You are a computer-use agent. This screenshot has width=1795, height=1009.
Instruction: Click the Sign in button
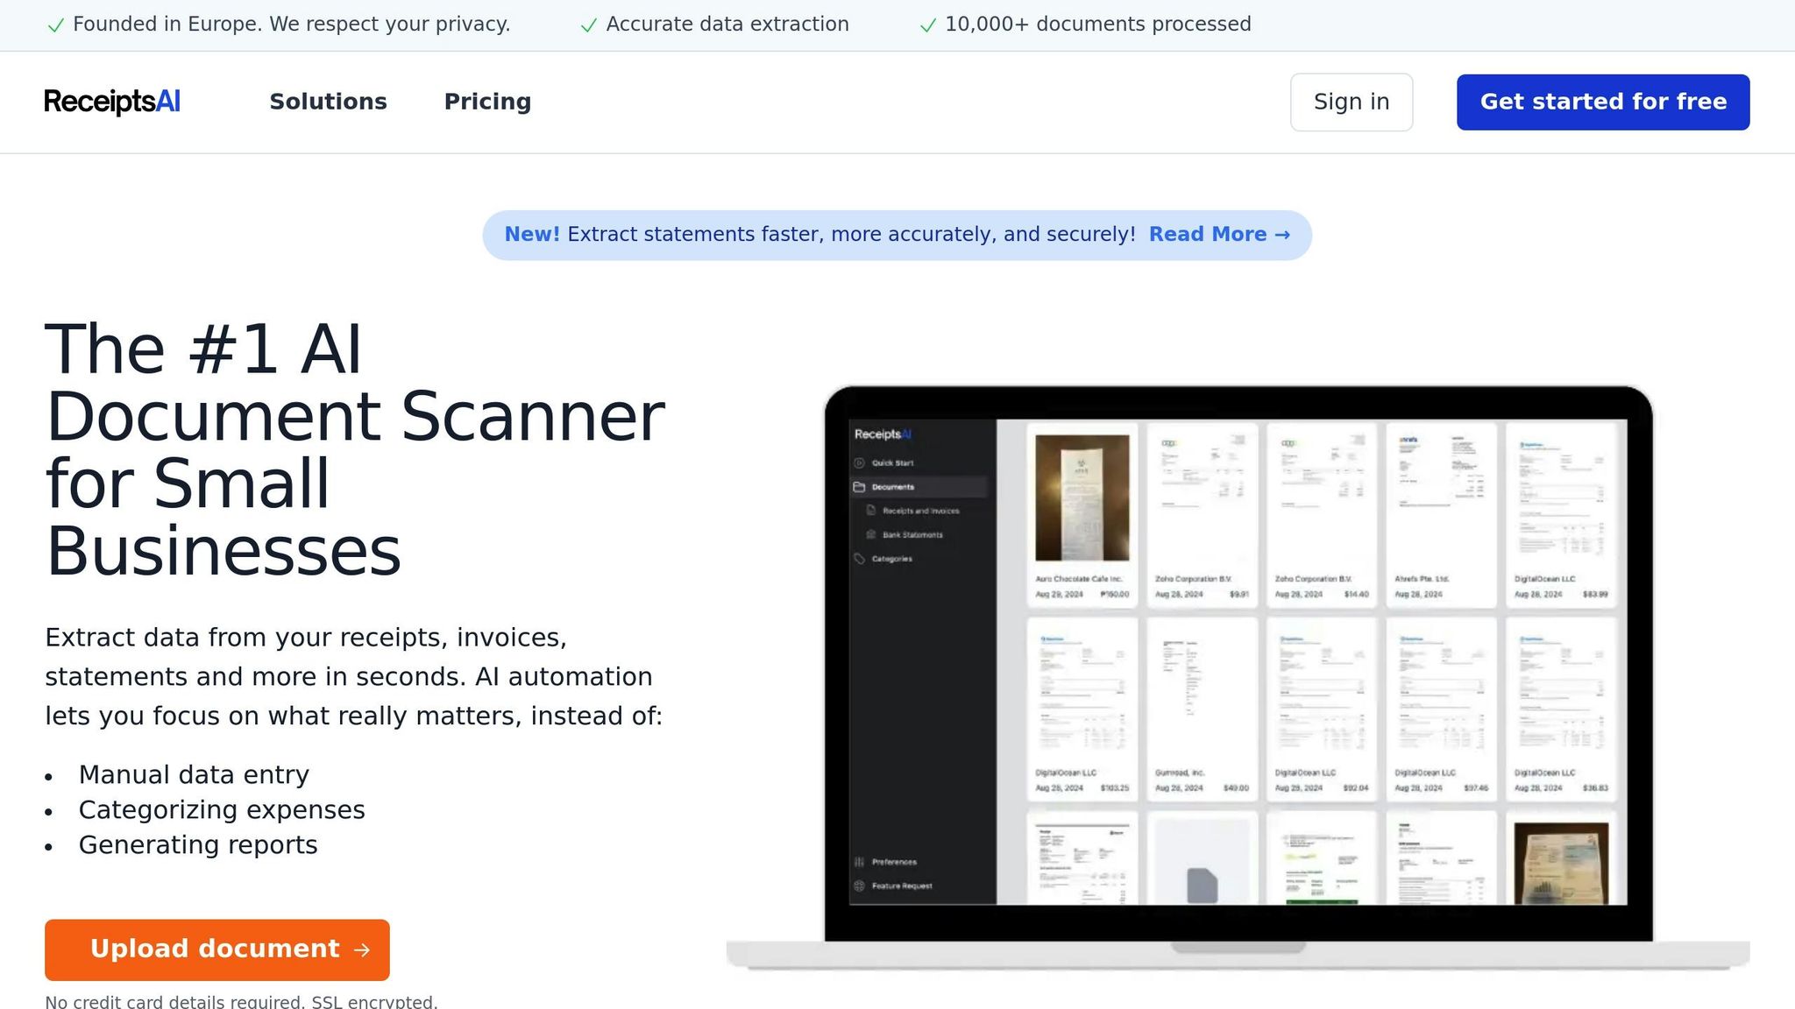pyautogui.click(x=1351, y=102)
